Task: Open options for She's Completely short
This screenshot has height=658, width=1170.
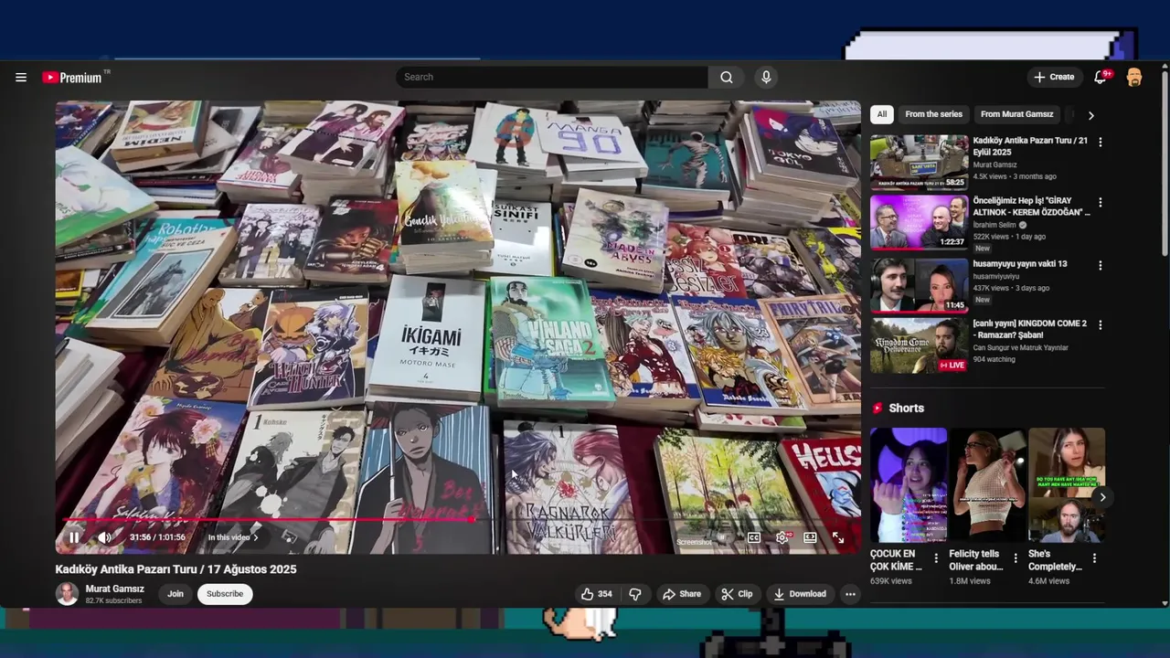Action: pos(1094,557)
